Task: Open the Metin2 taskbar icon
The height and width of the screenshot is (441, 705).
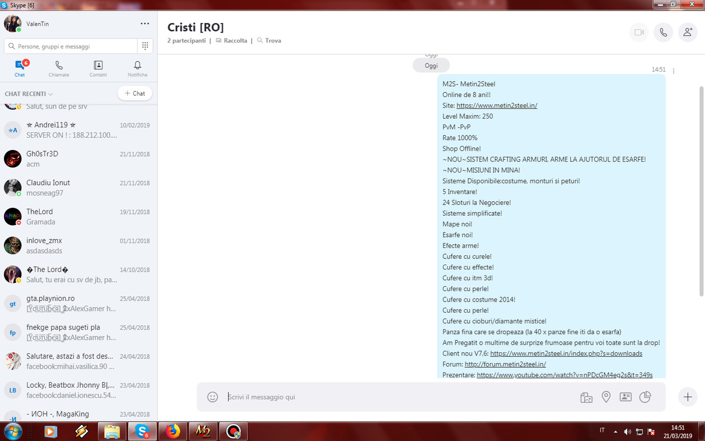Action: [203, 431]
